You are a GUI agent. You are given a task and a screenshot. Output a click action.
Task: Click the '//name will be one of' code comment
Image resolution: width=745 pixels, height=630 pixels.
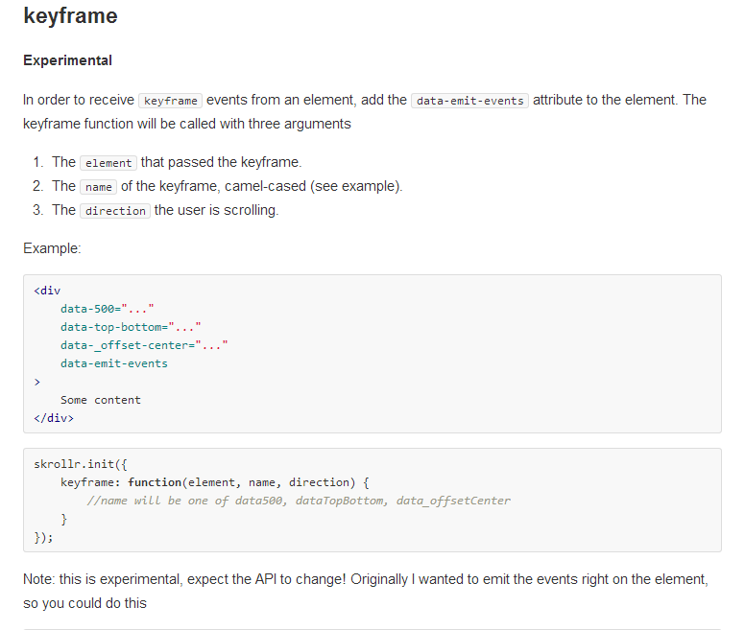tap(299, 501)
